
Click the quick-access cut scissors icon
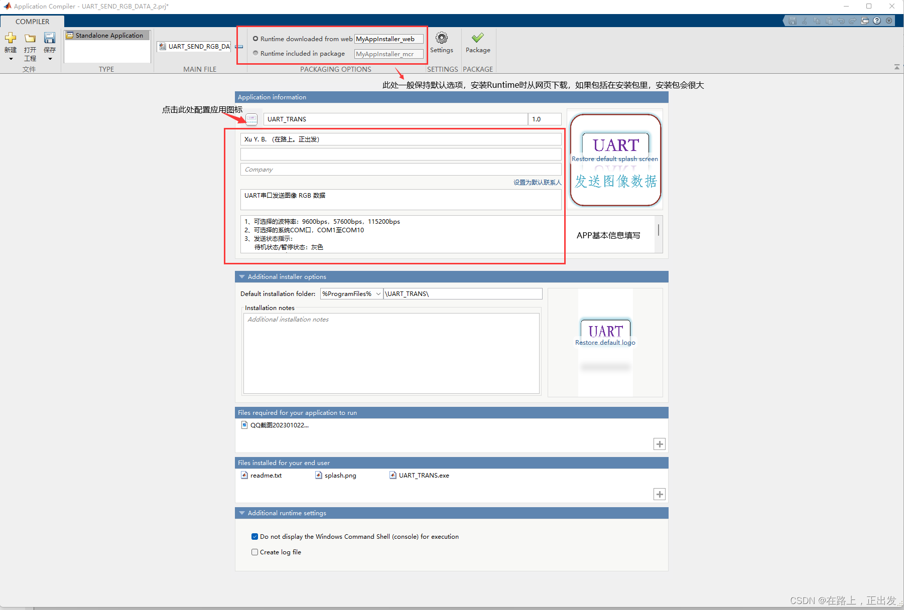[805, 21]
